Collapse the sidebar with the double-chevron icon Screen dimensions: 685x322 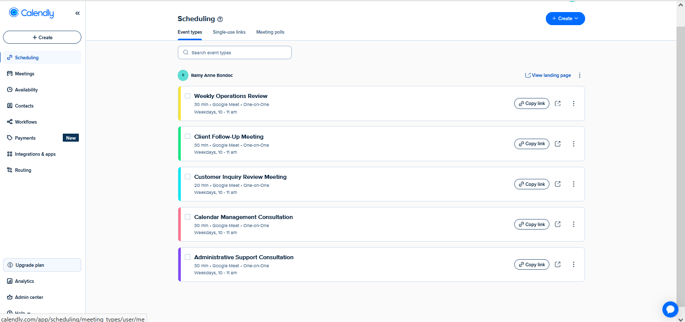point(77,14)
